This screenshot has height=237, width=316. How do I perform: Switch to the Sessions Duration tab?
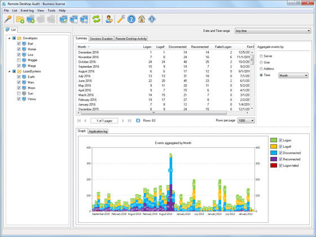[x=102, y=39]
